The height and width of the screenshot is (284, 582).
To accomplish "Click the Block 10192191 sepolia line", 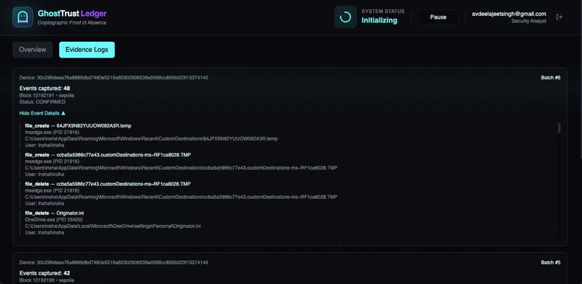I will (x=47, y=95).
